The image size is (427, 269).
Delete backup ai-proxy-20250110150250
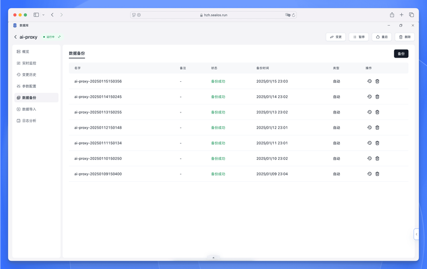[378, 158]
